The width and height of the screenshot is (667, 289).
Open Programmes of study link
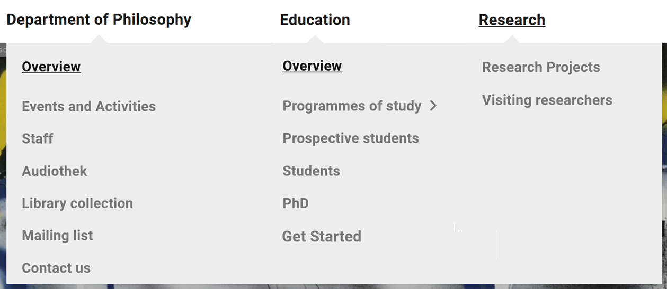click(352, 106)
